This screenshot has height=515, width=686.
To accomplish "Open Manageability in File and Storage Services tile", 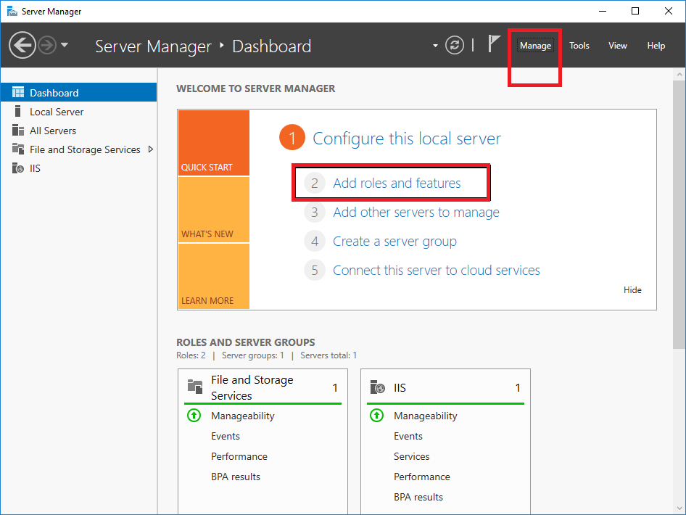I will (243, 416).
